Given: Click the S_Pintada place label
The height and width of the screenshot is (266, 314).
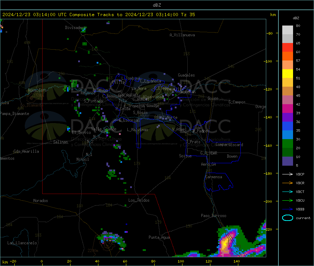Looking at the screenshot, I should coord(93,101).
